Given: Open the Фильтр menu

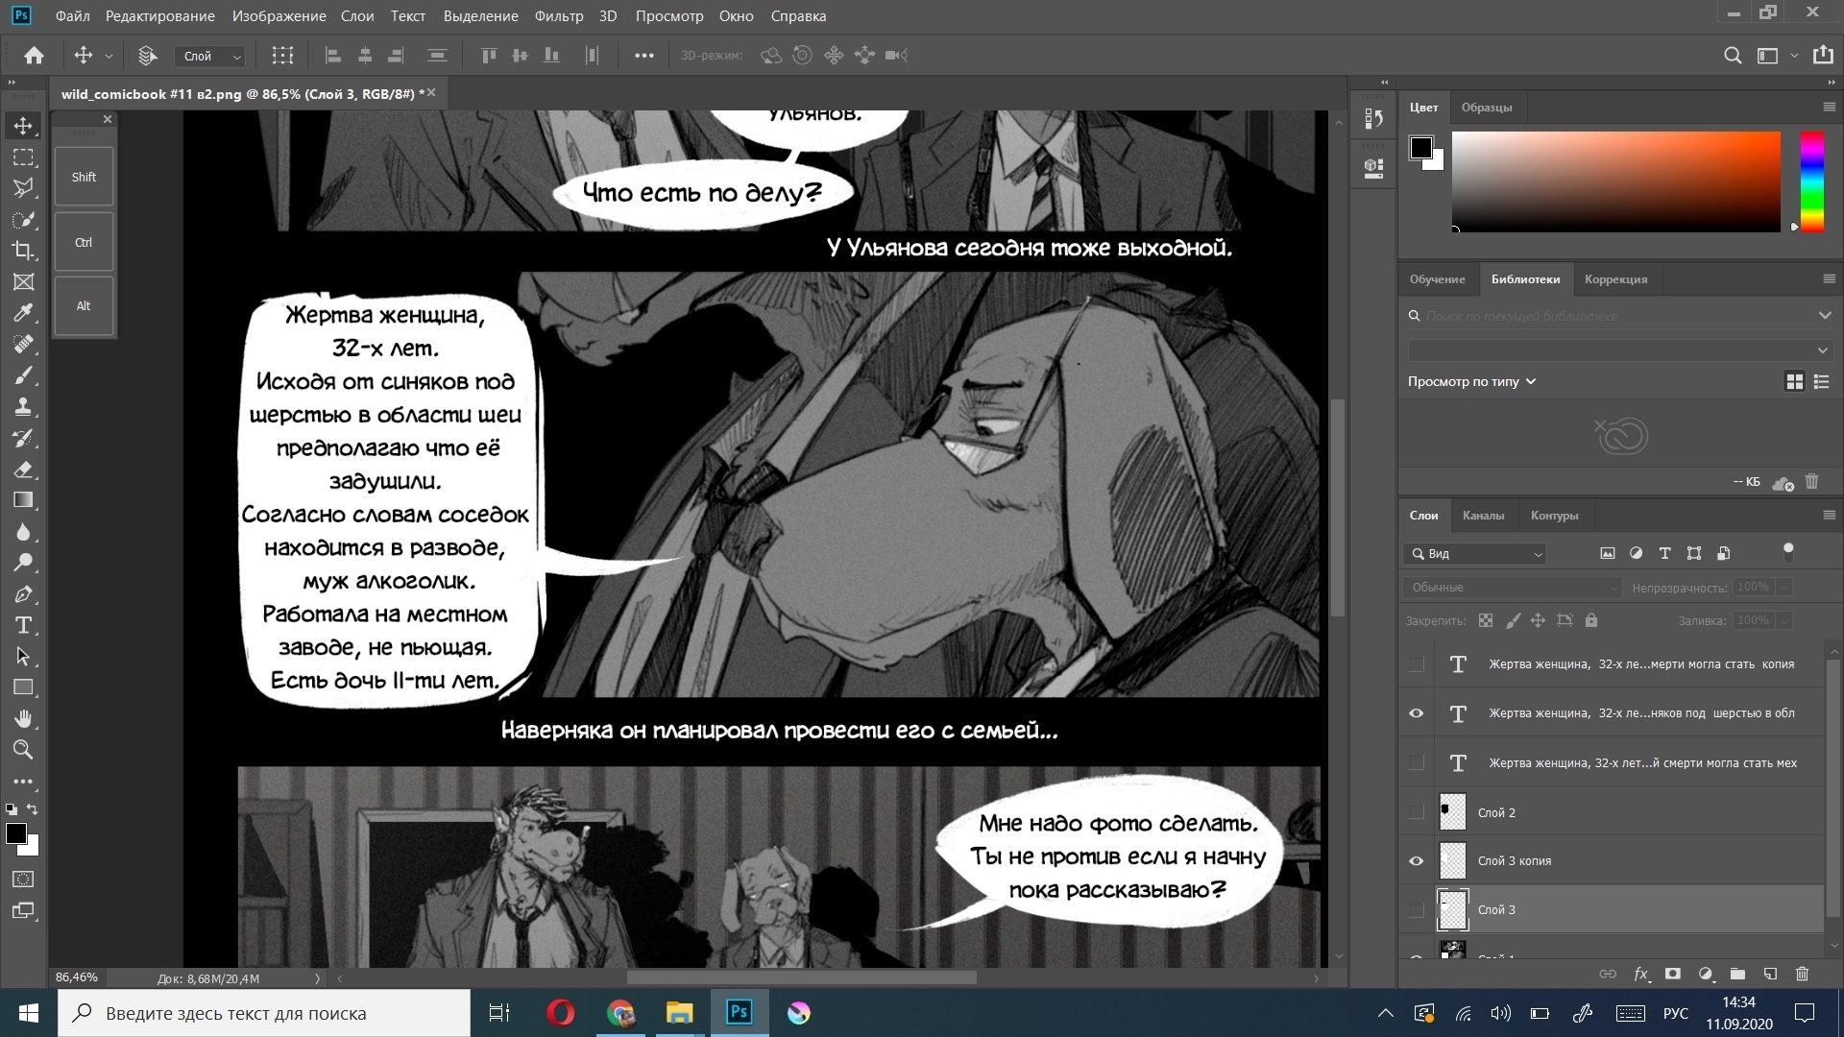Looking at the screenshot, I should (x=558, y=16).
